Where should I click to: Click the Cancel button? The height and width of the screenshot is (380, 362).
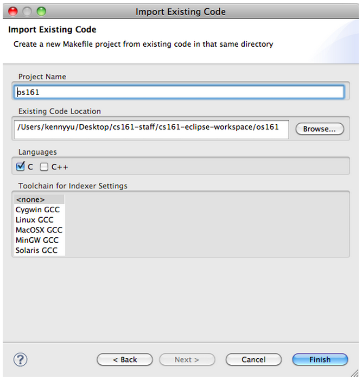coord(253,359)
